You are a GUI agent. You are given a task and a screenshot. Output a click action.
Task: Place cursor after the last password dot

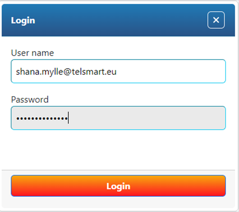click(68, 119)
